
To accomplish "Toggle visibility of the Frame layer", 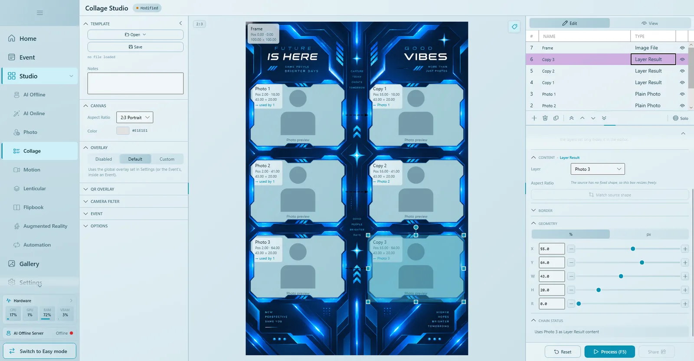I will click(x=682, y=48).
